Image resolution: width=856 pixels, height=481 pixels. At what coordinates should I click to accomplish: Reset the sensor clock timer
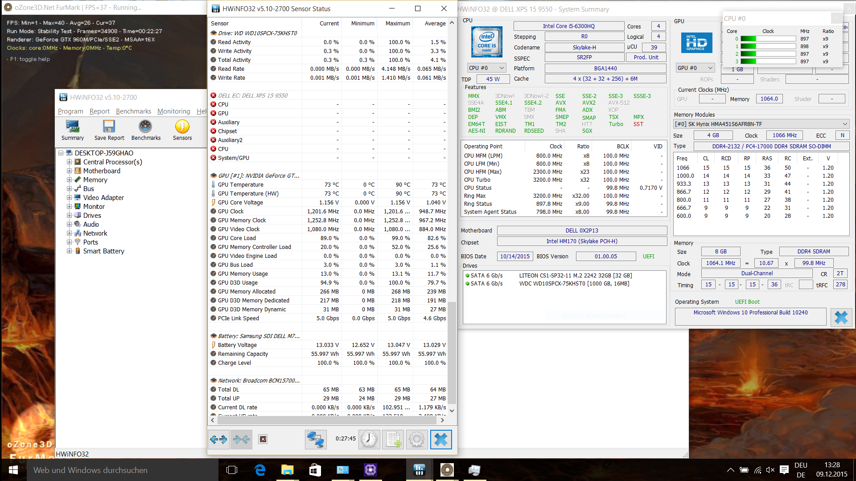point(369,440)
